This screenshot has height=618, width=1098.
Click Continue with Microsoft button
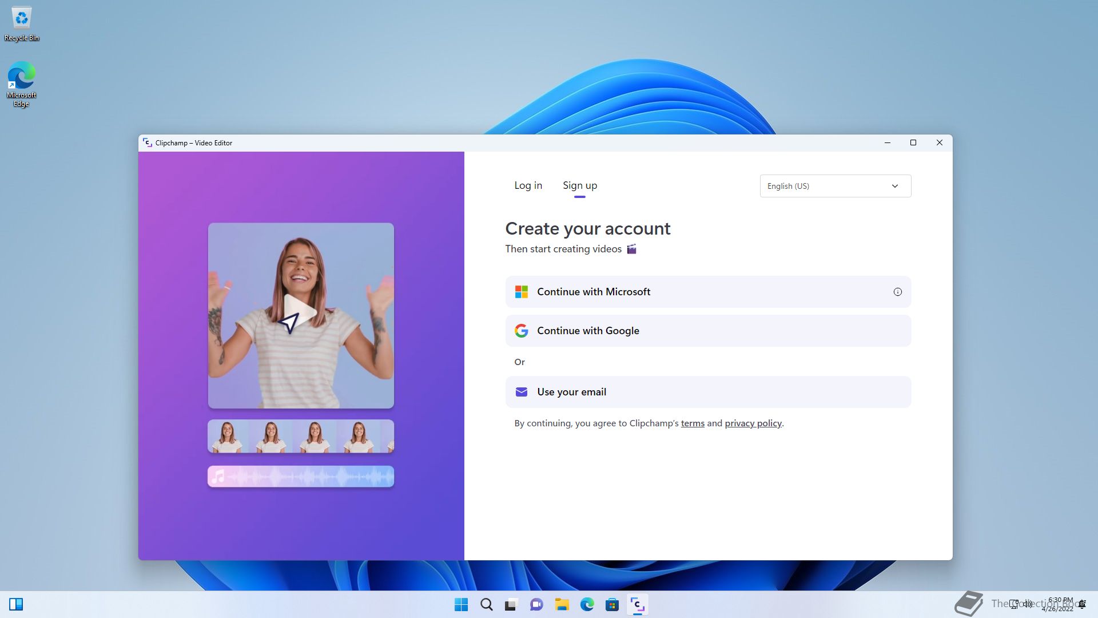click(x=708, y=292)
